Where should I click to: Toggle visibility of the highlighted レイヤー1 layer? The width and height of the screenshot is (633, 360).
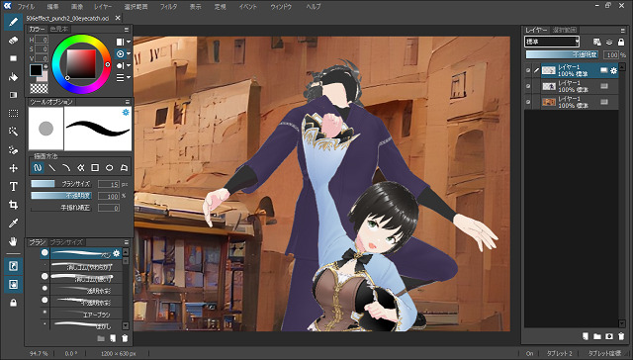click(x=528, y=70)
